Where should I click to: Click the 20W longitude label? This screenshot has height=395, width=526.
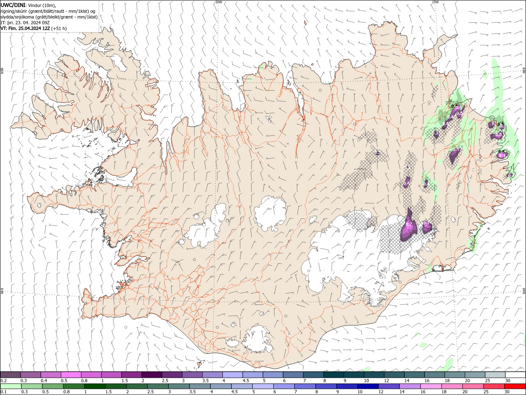[x=219, y=2]
